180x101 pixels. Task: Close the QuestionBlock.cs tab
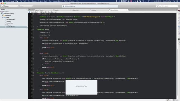tap(127, 10)
